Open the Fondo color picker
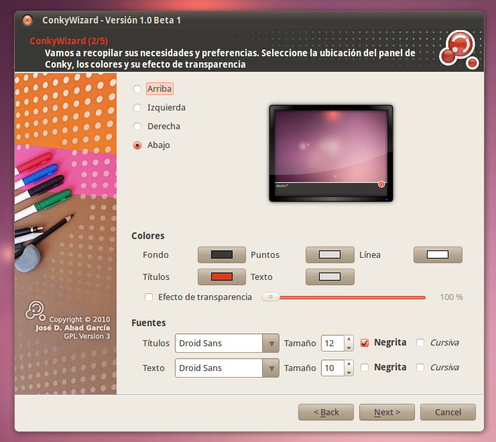This screenshot has width=496, height=442. pyautogui.click(x=222, y=254)
